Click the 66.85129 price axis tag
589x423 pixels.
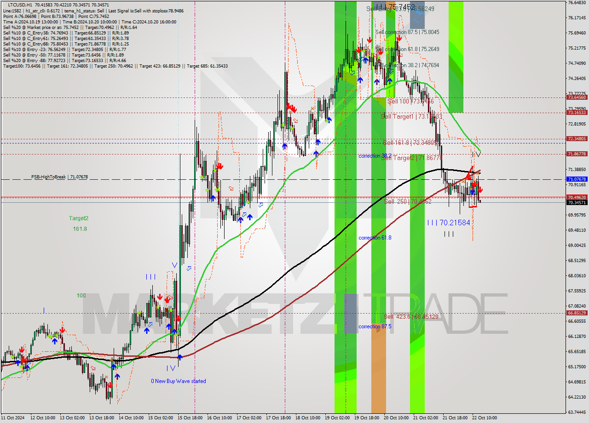(577, 313)
